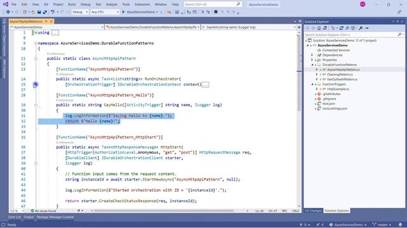Click the AzureServicesDemo start button label
The image size is (407, 228).
[x=141, y=12]
